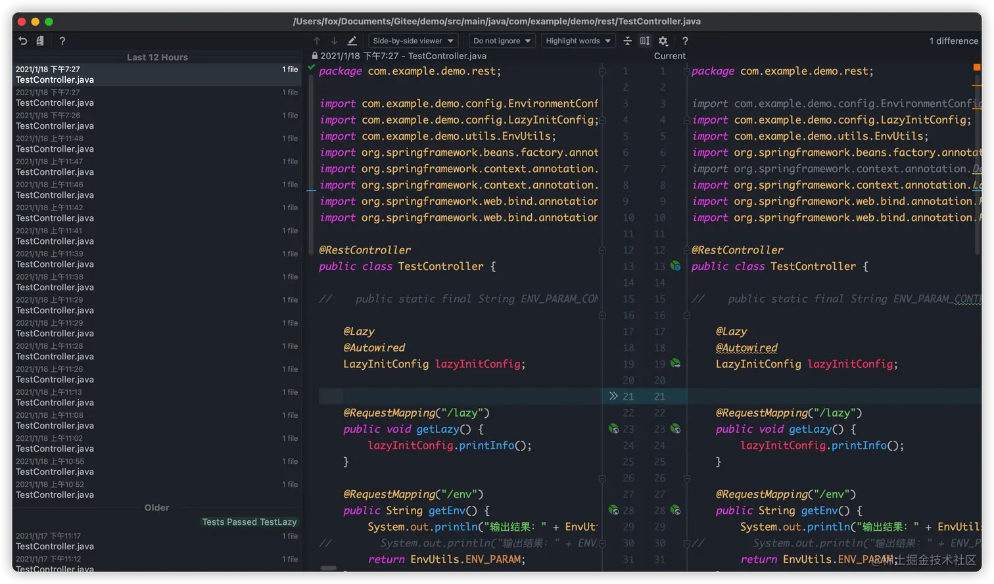The image size is (994, 584).
Task: Click Spring bean icon beside TestController class
Action: point(675,266)
